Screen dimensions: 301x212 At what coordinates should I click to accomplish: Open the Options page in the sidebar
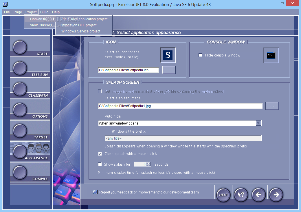point(30,110)
